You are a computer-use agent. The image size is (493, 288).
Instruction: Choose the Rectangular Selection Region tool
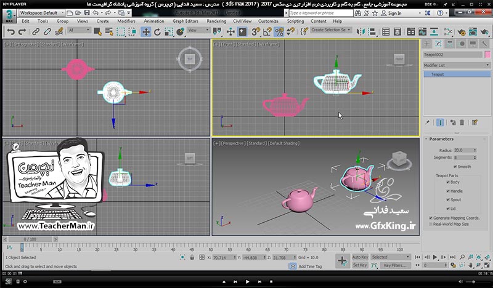121,32
